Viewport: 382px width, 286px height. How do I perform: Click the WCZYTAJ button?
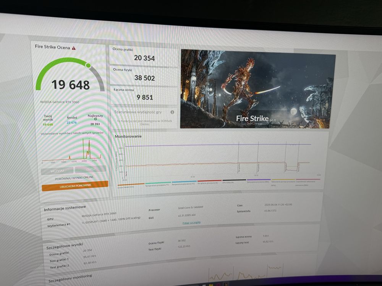(57, 171)
